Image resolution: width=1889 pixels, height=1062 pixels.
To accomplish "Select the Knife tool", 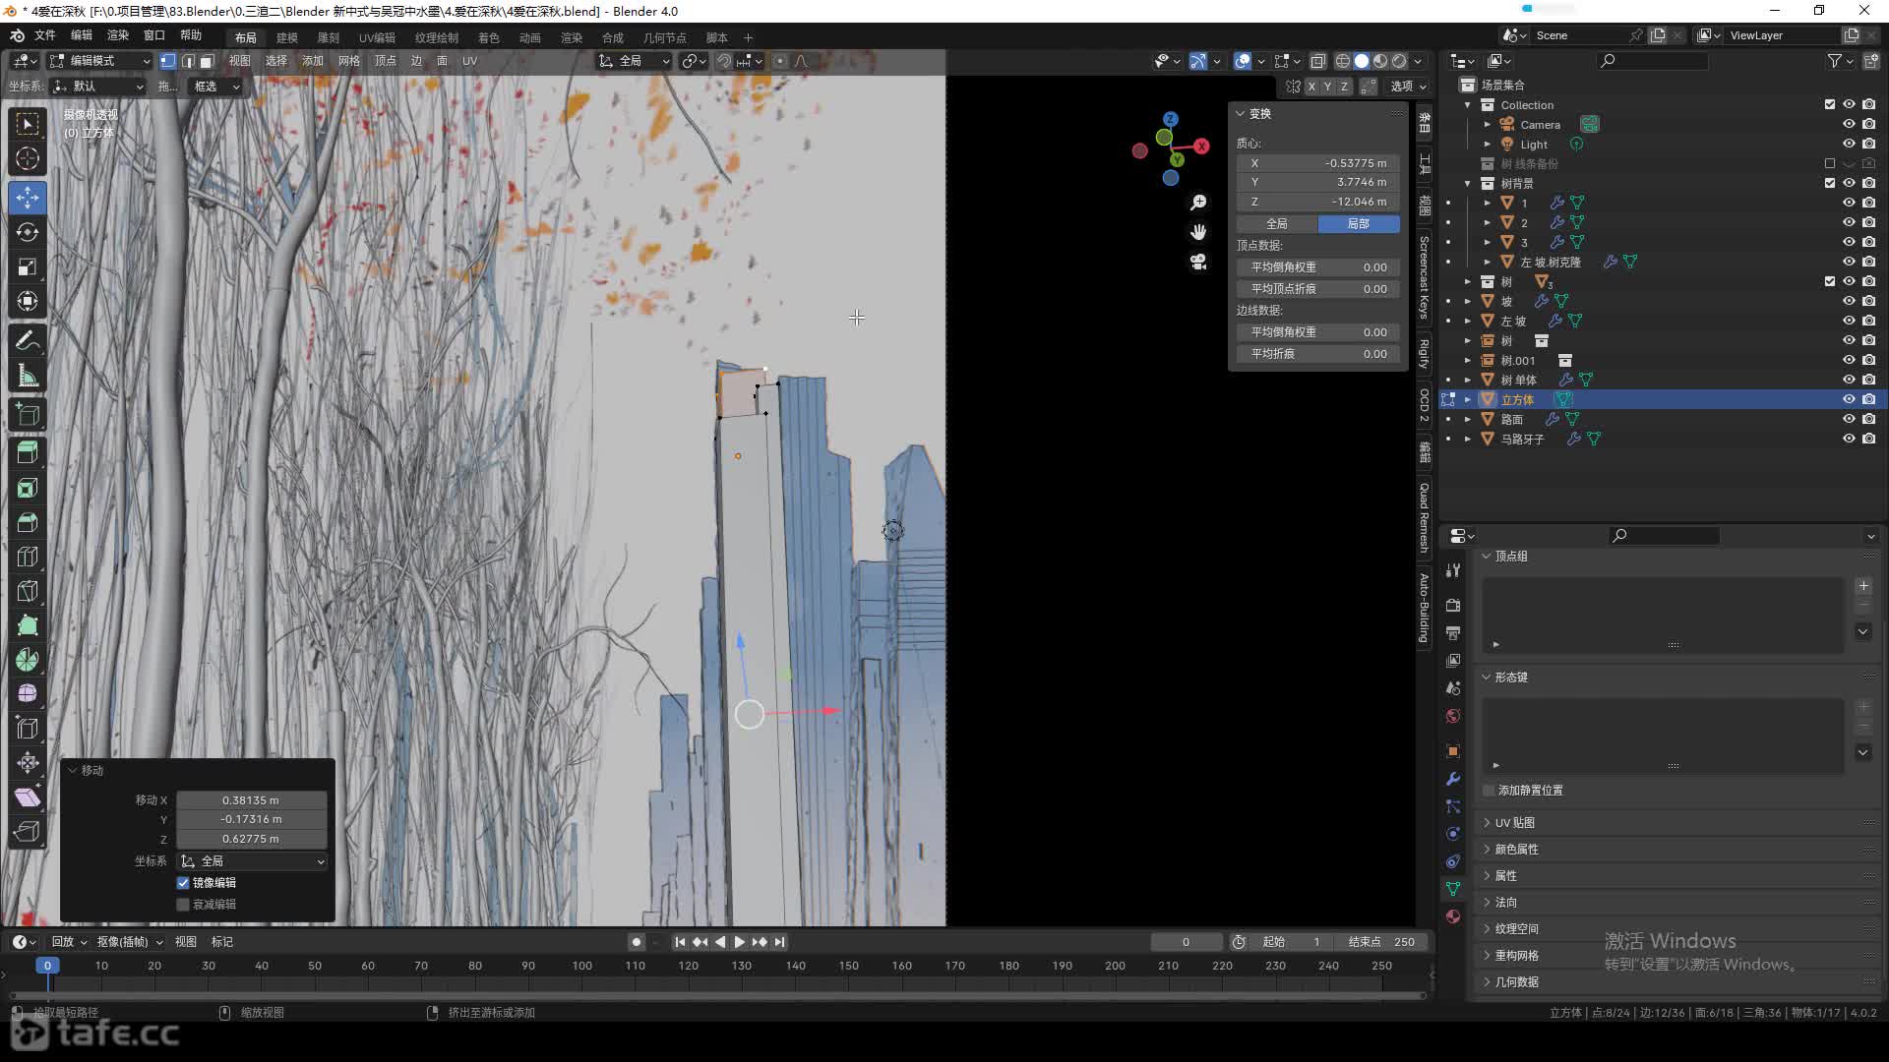I will click(x=28, y=591).
